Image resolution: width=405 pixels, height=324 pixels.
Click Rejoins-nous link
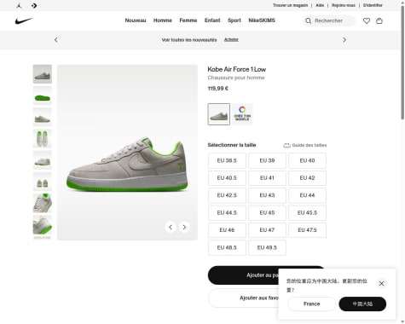(344, 5)
